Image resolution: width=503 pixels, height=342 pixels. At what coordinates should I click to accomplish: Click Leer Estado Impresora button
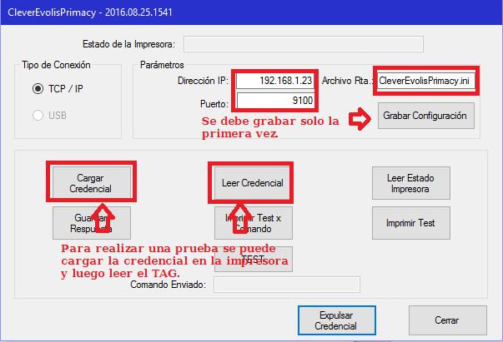(x=414, y=183)
